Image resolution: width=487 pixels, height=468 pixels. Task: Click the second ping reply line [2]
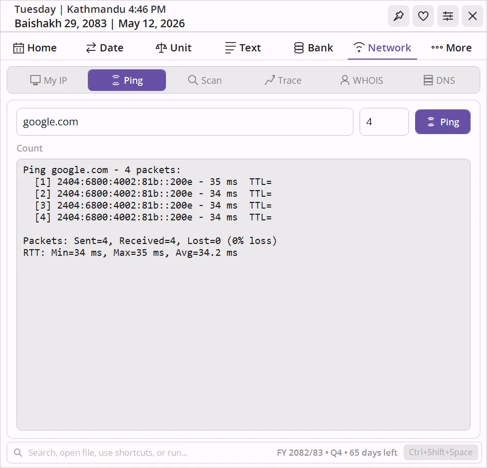click(153, 194)
